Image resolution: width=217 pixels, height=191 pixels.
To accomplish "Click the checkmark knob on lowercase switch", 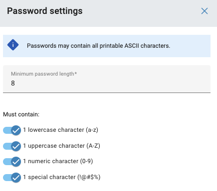I will coord(16,130).
